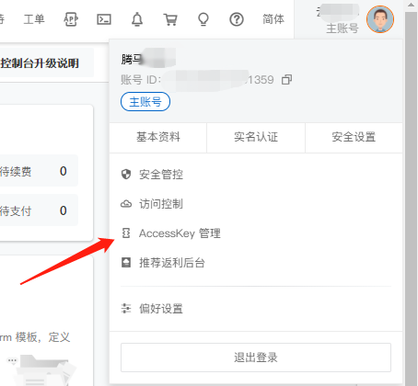Click the lightbulb suggestions icon
Viewport: 418px width, 386px height.
pyautogui.click(x=203, y=19)
